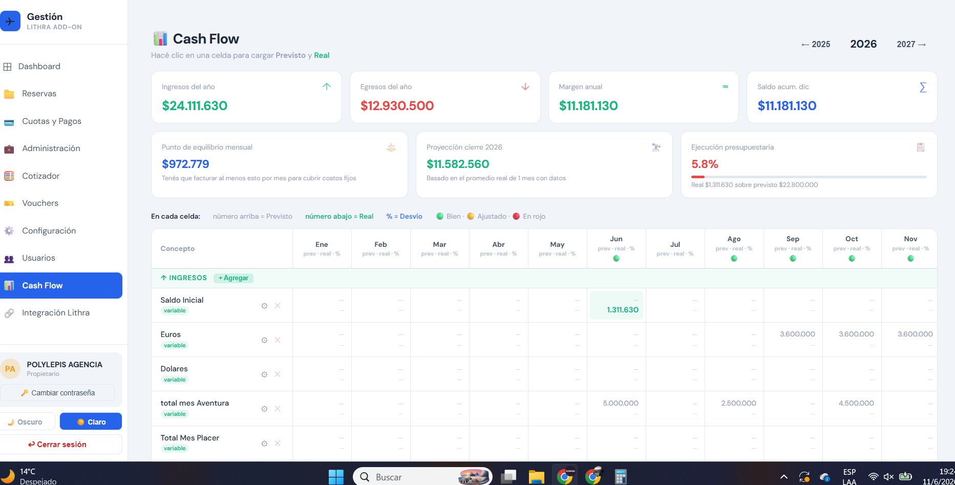Click the clipboard icon on Ejecución presupuestaria card
The width and height of the screenshot is (955, 485).
coord(921,147)
